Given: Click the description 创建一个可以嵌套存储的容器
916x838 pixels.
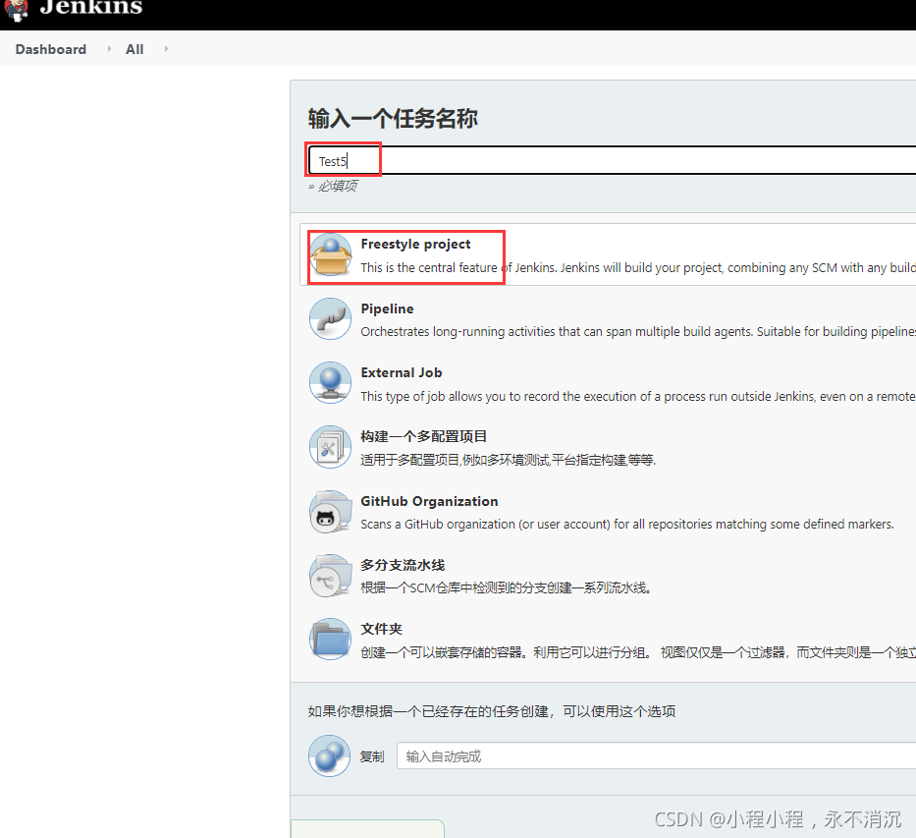Looking at the screenshot, I should (638, 652).
